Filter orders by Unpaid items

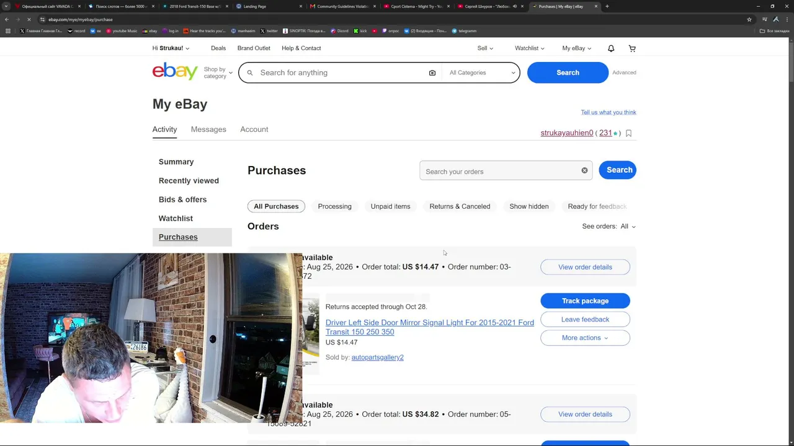click(x=390, y=206)
